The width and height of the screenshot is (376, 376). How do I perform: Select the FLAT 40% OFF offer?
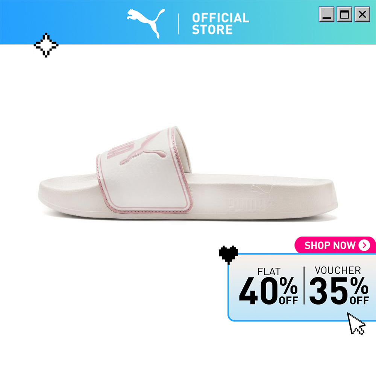click(268, 286)
